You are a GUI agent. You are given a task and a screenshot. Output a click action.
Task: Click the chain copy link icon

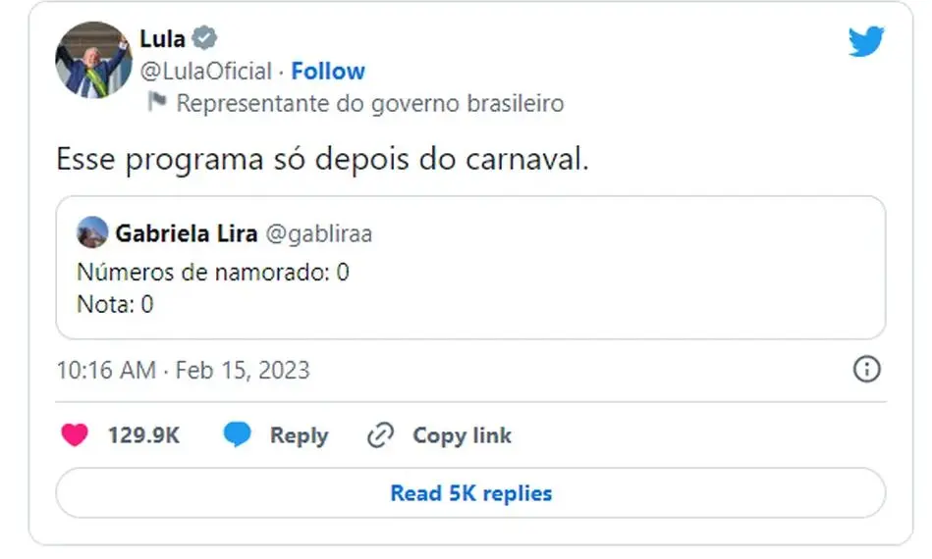tap(379, 435)
